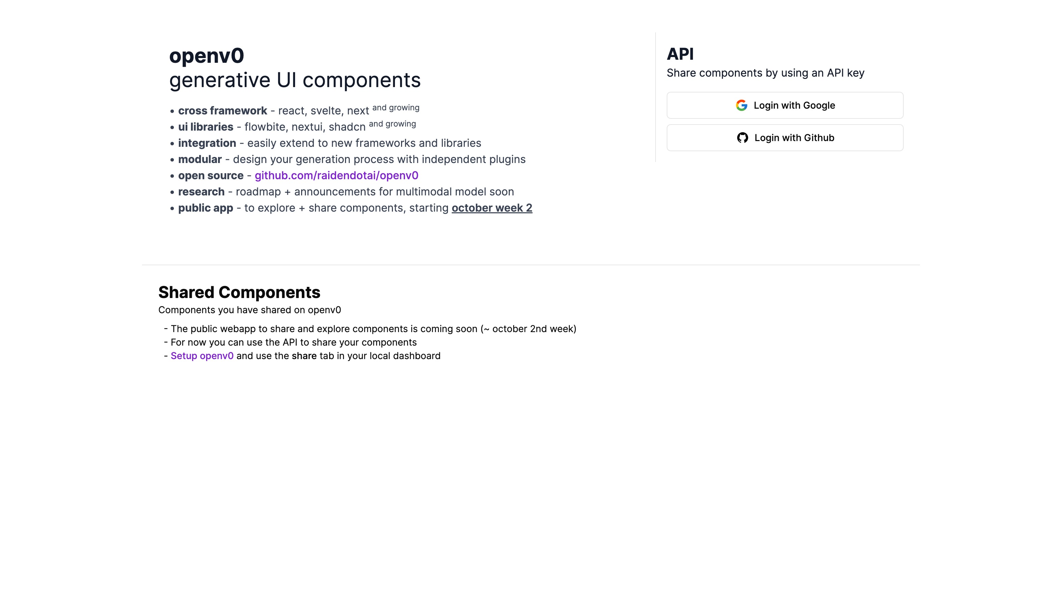Click the bold "modular" bullet label

[x=200, y=160]
